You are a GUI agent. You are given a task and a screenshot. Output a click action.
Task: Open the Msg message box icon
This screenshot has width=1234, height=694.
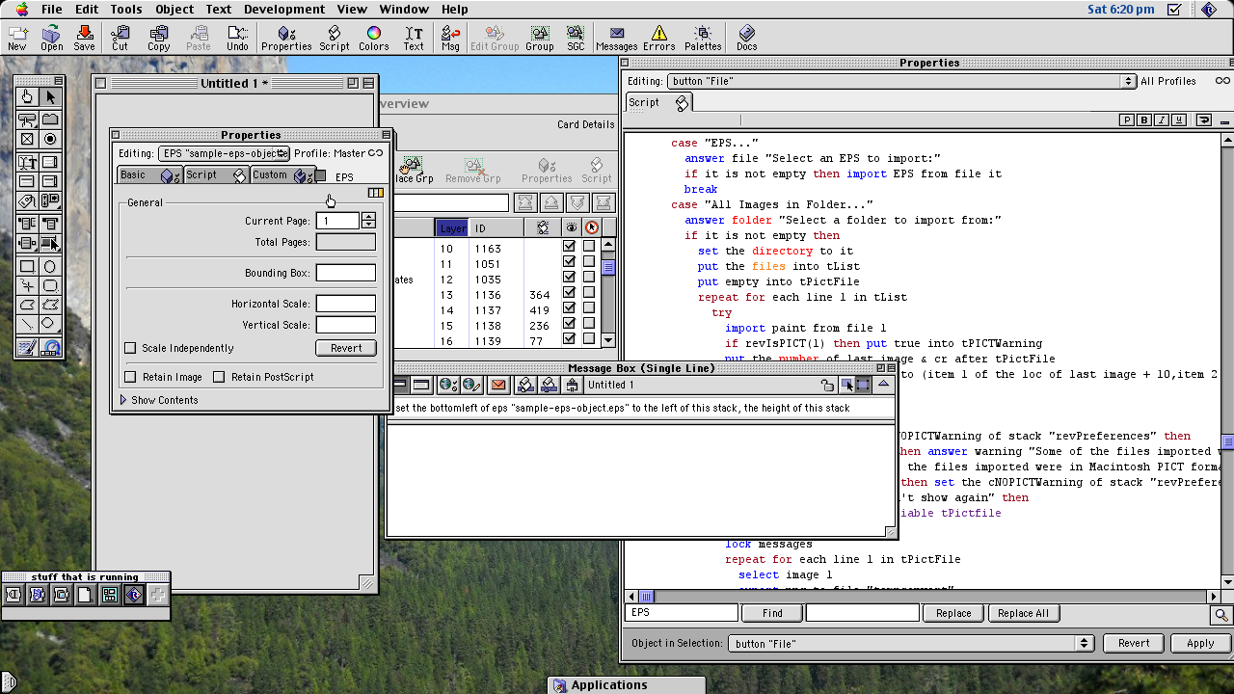point(450,39)
